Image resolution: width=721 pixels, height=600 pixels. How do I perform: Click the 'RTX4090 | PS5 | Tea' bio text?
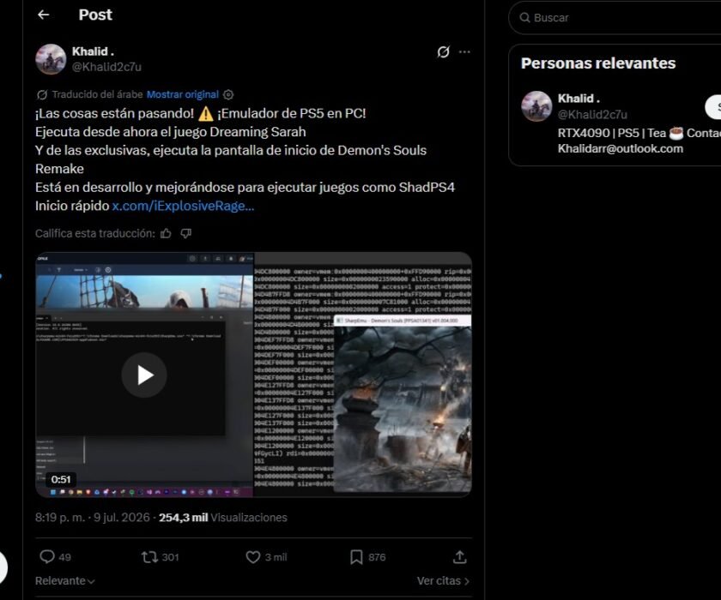click(611, 133)
